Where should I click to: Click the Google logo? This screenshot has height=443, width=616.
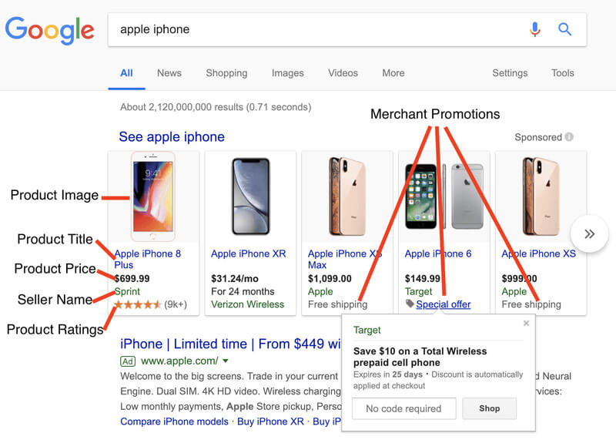[49, 30]
